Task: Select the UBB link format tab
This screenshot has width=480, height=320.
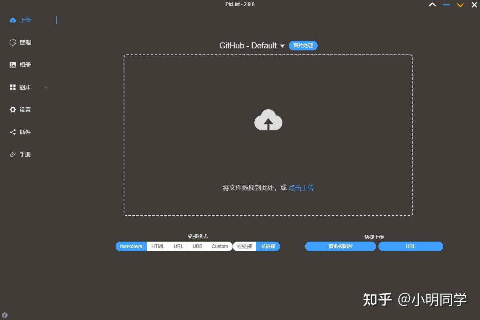Action: (x=197, y=246)
